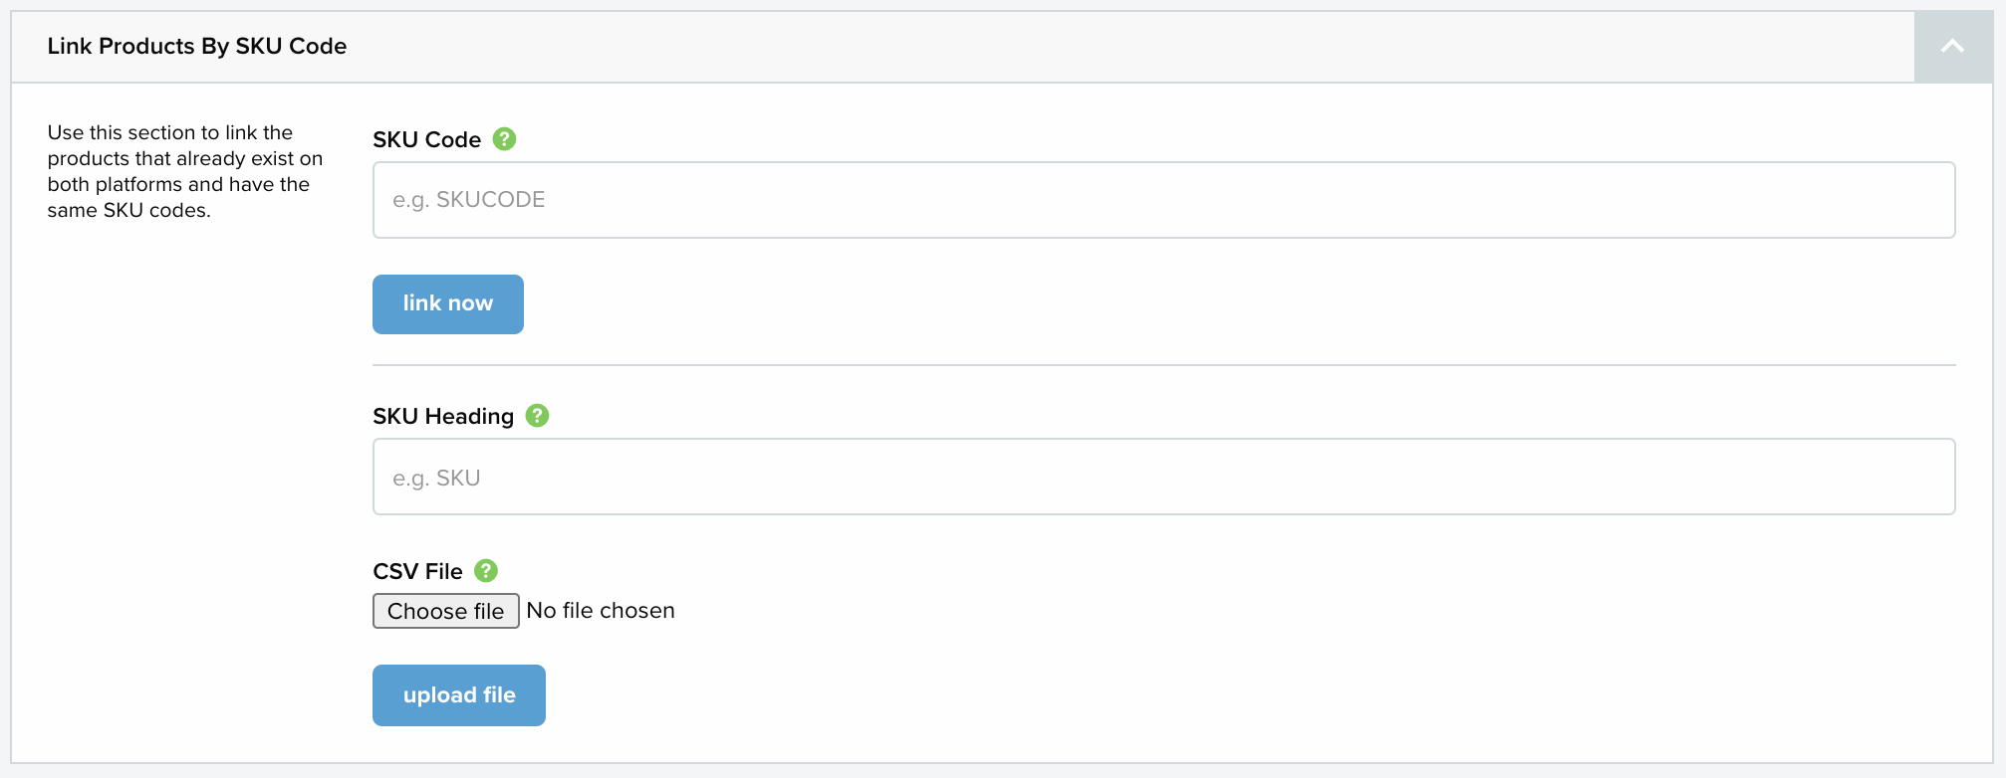Focus the SKU Code text field
Screen dimensions: 2006x778
coord(1163,200)
